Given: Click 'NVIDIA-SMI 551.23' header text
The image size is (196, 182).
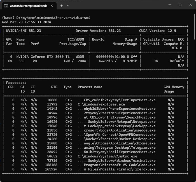Looking at the screenshot, I should [24, 31].
